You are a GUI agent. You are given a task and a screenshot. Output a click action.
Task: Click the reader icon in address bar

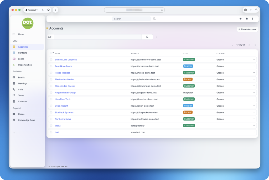click(x=162, y=10)
